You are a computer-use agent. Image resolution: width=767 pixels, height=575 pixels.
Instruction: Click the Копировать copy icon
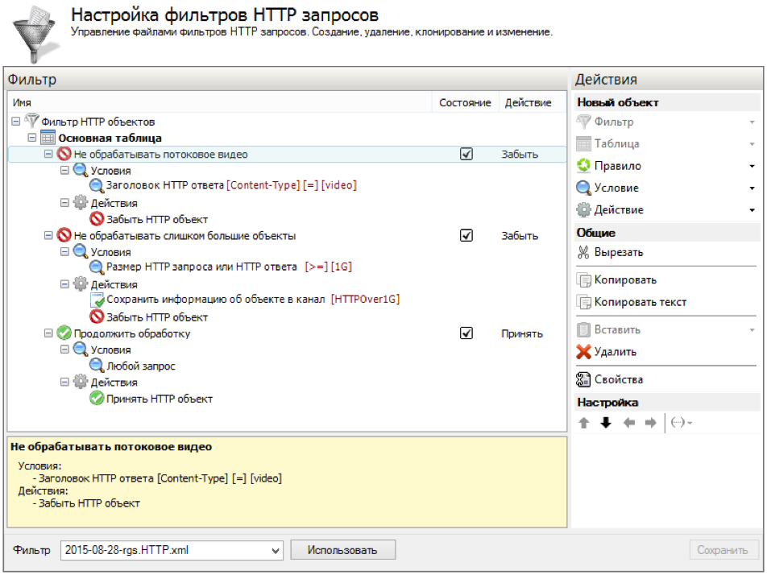click(584, 280)
